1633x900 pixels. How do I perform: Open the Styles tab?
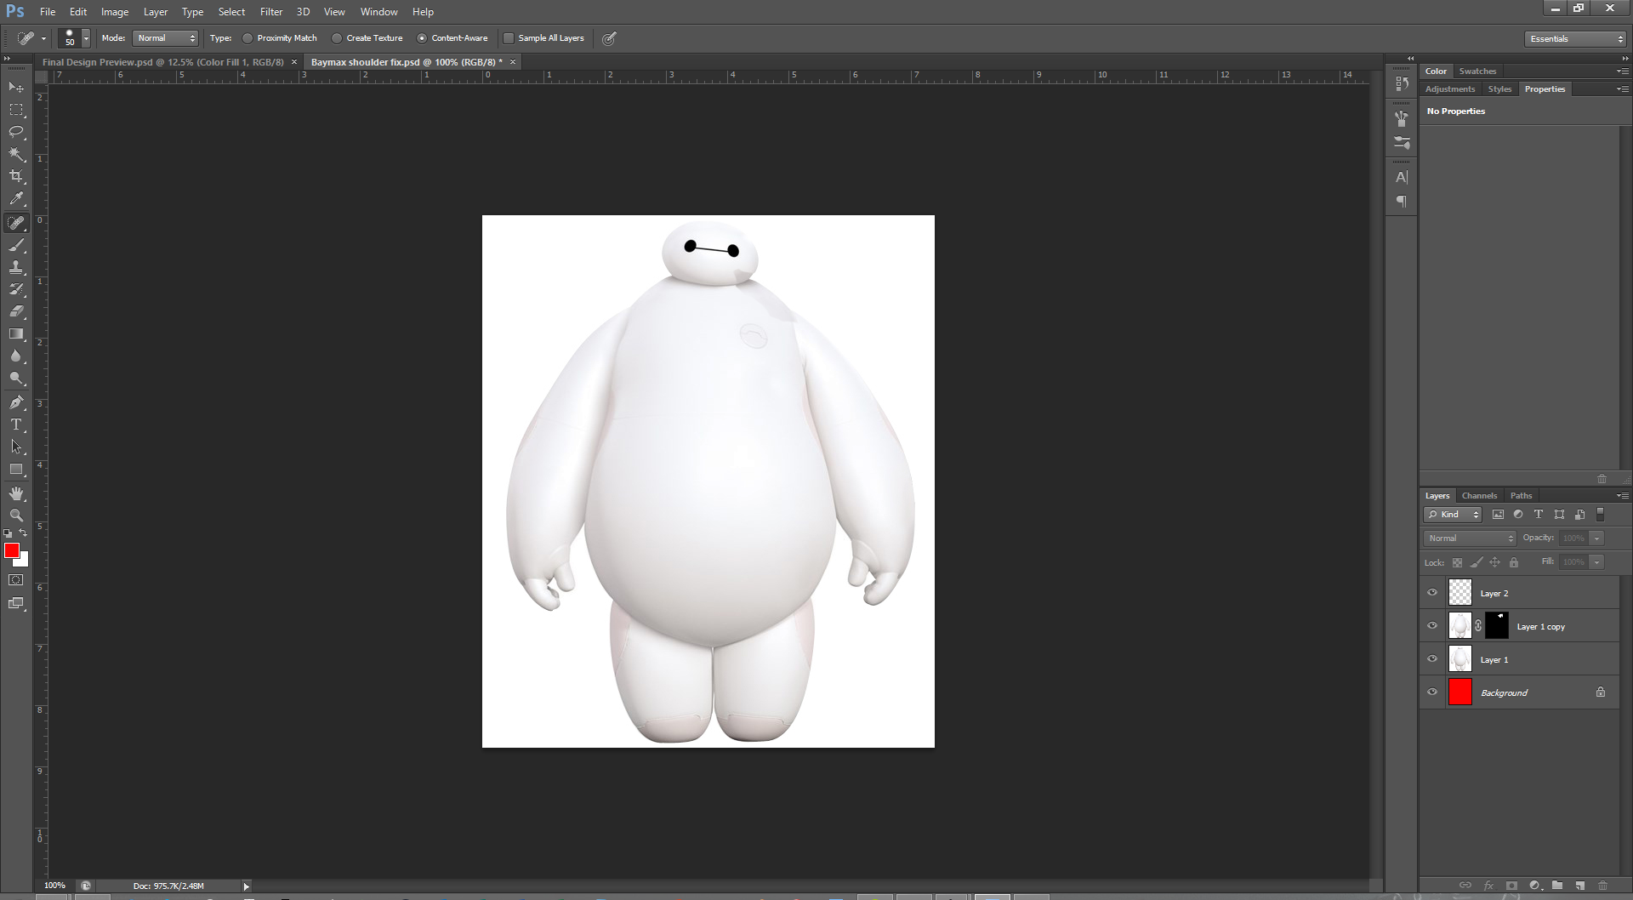1499,89
